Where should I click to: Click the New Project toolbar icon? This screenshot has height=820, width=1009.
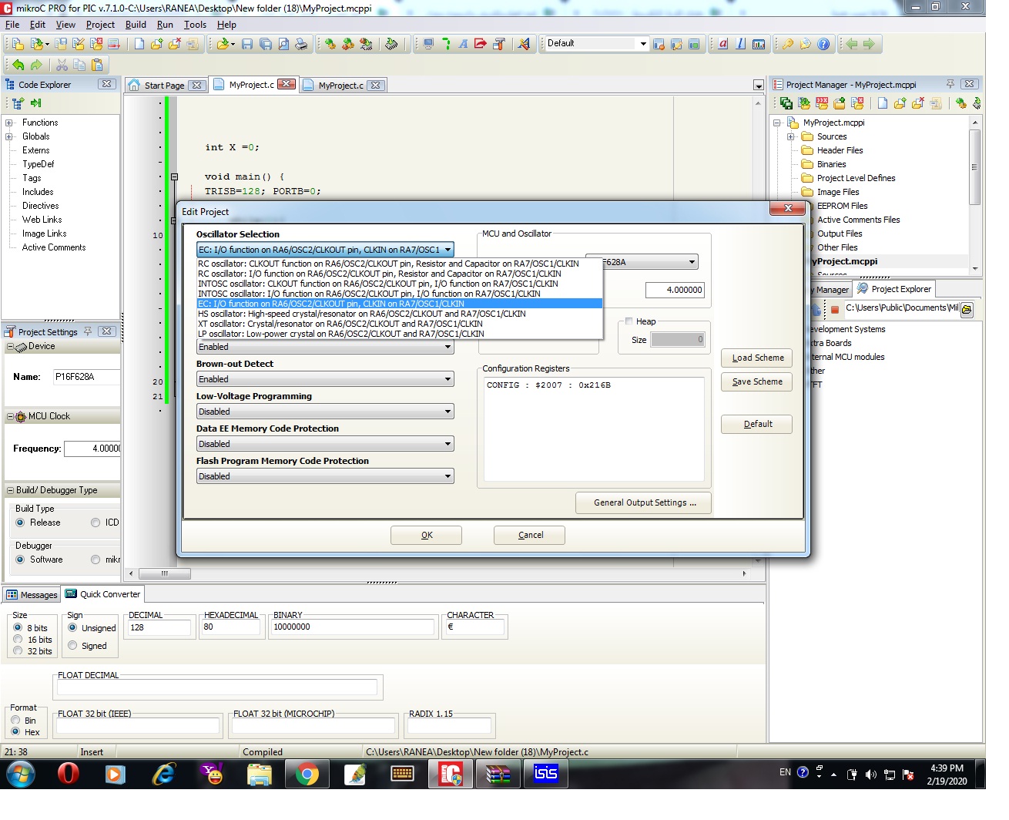click(x=18, y=44)
